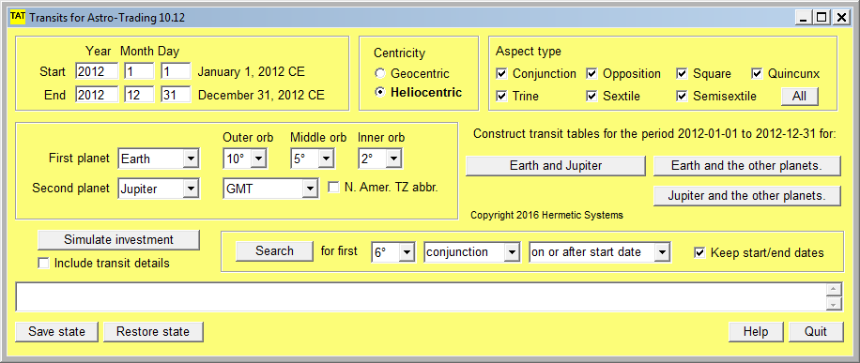The width and height of the screenshot is (860, 363).
Task: Click 'Copyright 2016 Hermetic Systems' text
Action: click(546, 216)
